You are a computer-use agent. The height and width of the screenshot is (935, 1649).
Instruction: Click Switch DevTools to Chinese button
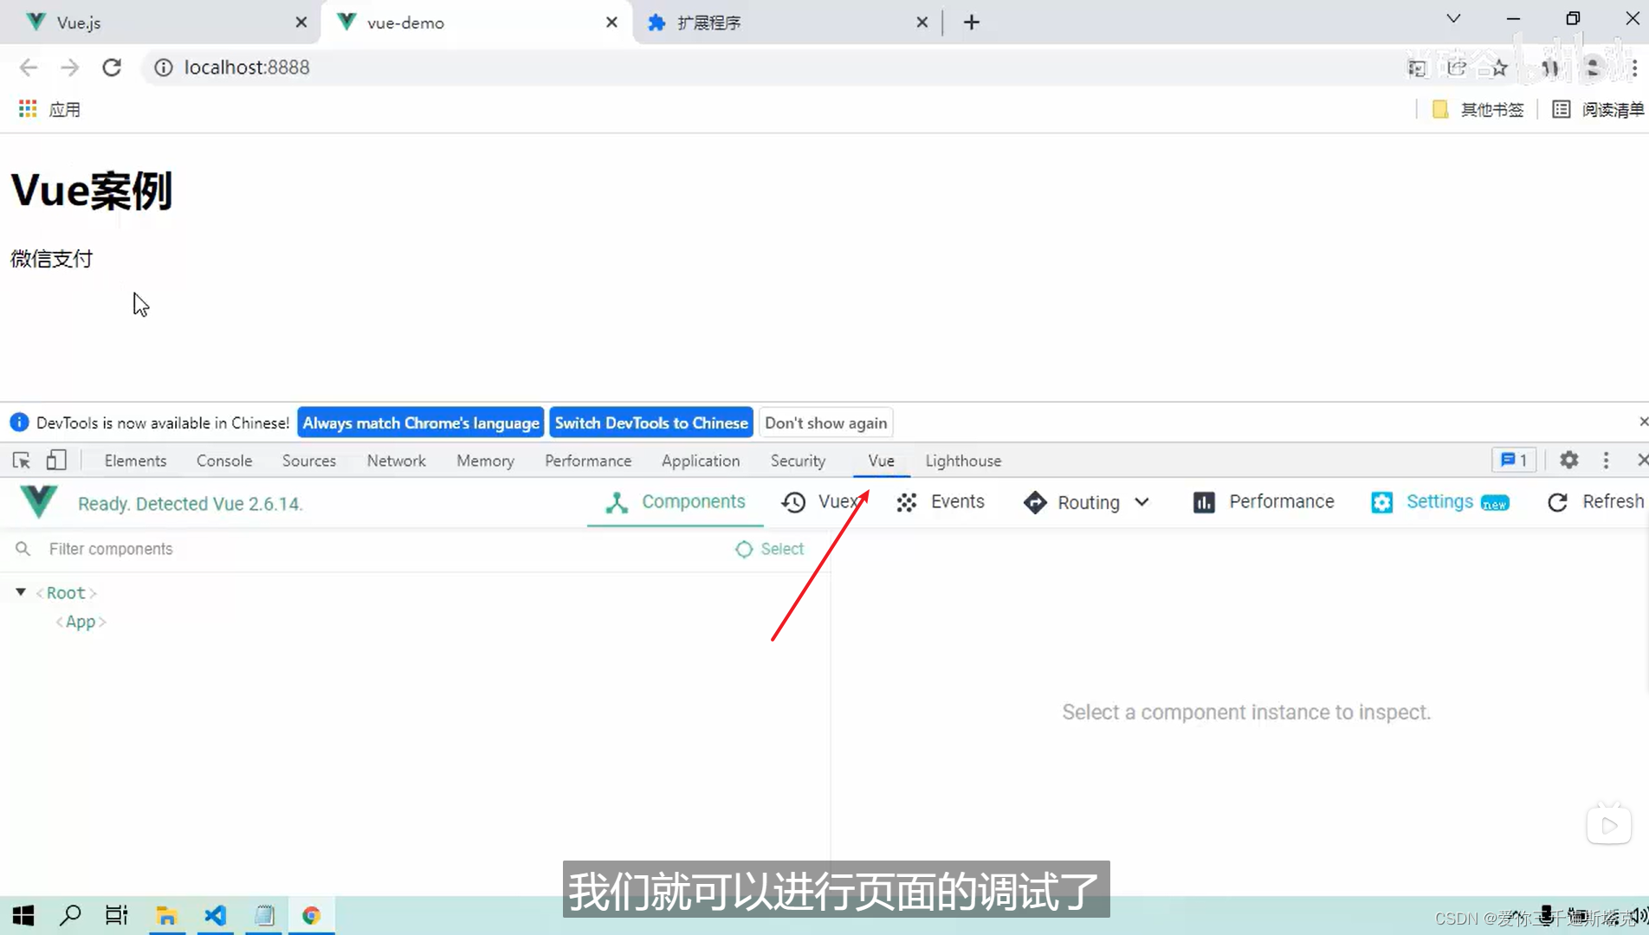click(650, 422)
